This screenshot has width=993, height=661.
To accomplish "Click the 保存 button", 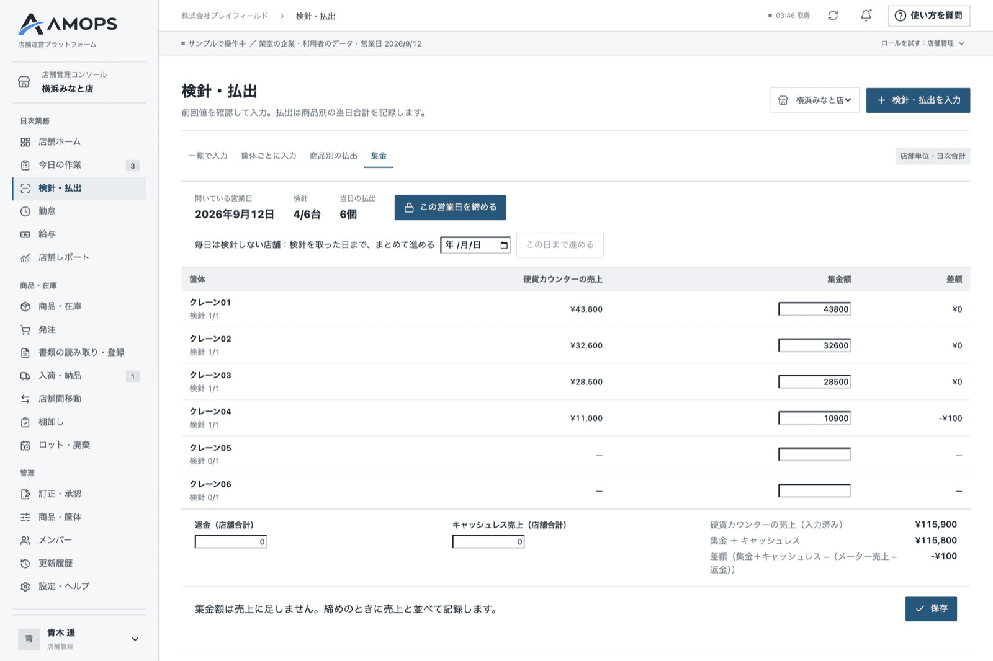I will pos(931,609).
